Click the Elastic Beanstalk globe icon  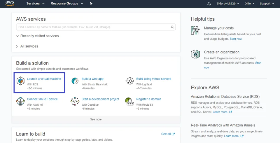pos(75,81)
